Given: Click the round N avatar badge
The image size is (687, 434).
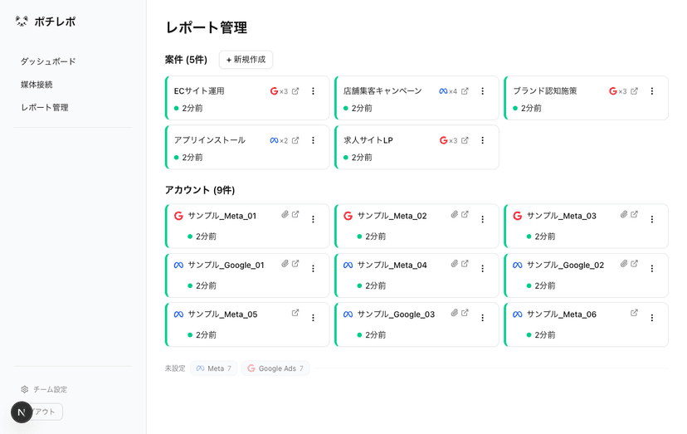Looking at the screenshot, I should (x=21, y=412).
